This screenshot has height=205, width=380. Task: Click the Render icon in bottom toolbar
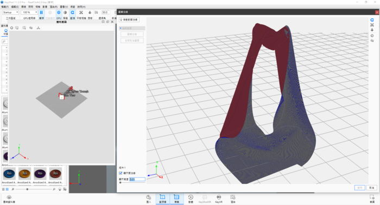[233, 199]
